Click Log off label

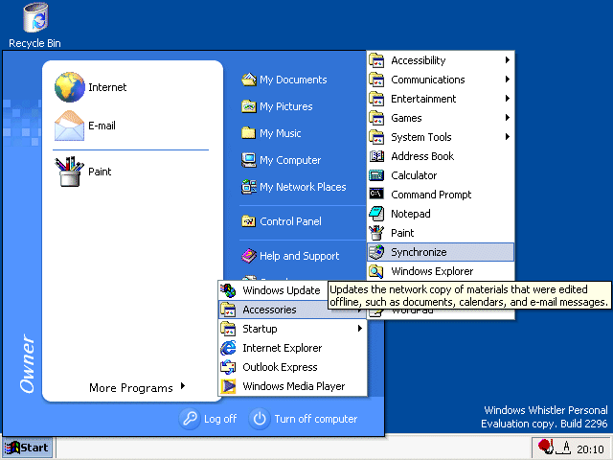click(x=220, y=419)
